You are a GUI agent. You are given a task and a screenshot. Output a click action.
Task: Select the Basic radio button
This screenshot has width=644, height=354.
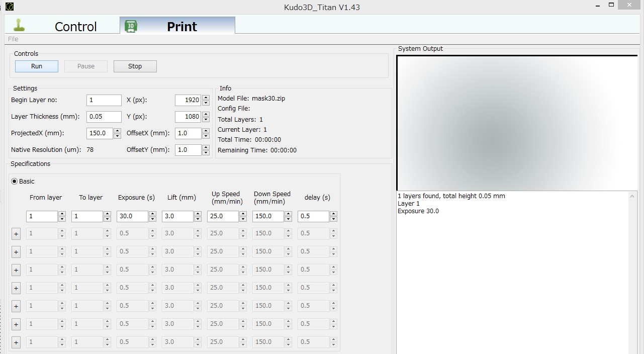pyautogui.click(x=14, y=182)
